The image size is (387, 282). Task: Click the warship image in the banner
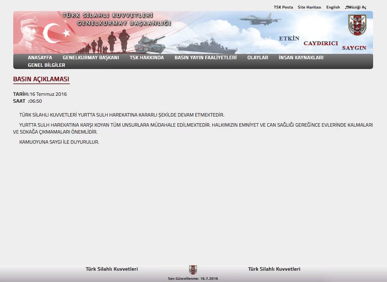(207, 46)
